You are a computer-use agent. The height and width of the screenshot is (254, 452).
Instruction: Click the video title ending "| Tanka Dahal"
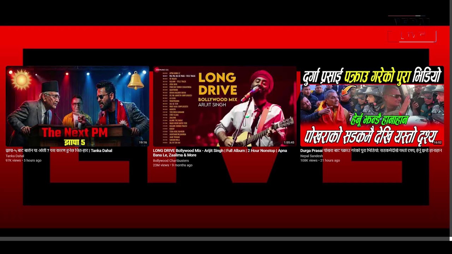[x=59, y=151]
